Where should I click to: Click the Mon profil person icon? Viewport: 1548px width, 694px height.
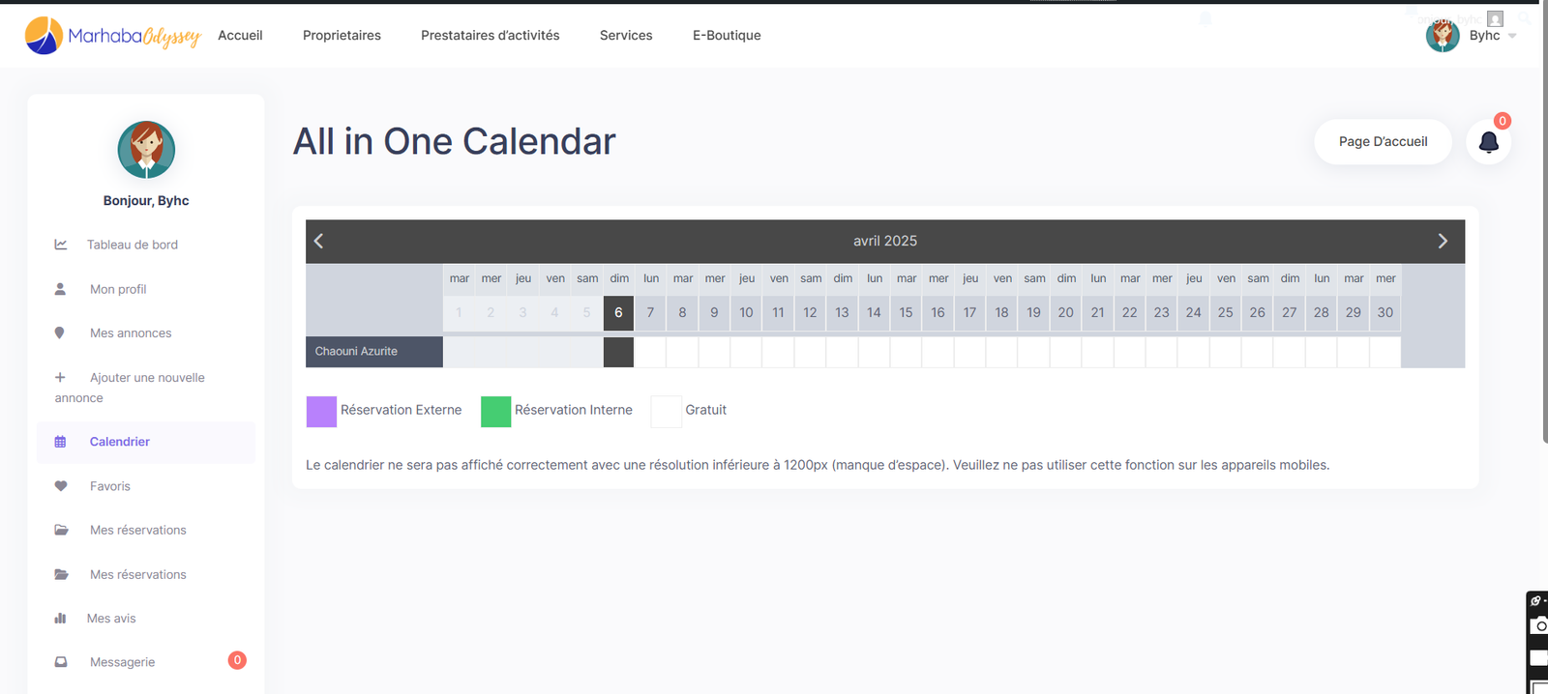tap(60, 289)
